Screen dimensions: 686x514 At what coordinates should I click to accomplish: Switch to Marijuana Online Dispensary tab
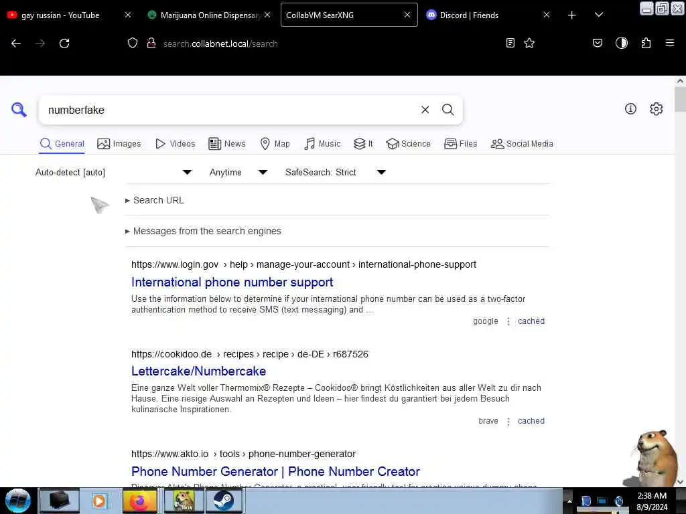click(210, 15)
